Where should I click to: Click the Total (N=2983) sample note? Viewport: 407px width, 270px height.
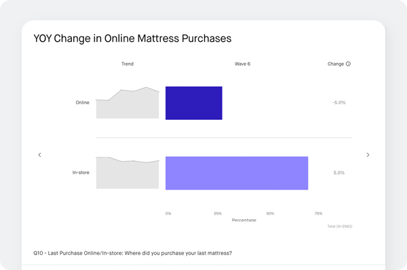click(340, 226)
